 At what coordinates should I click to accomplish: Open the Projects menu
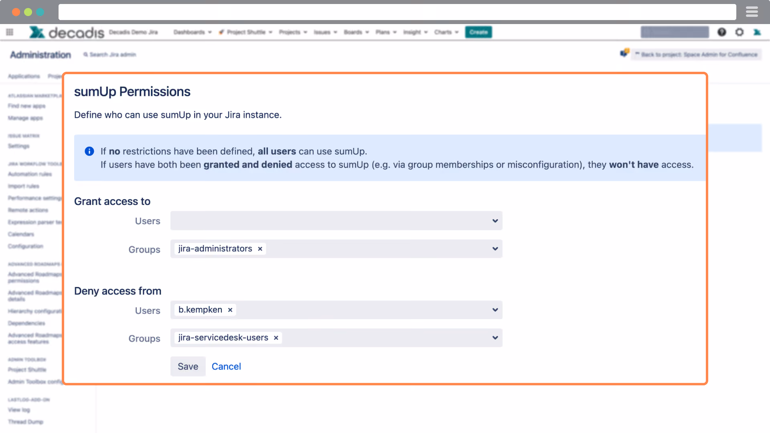point(293,32)
